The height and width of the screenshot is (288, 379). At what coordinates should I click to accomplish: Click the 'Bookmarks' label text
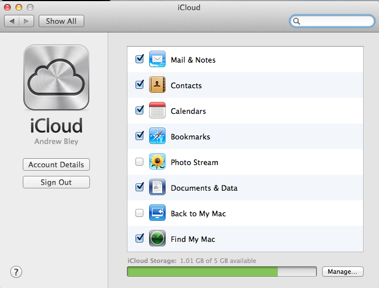click(191, 137)
